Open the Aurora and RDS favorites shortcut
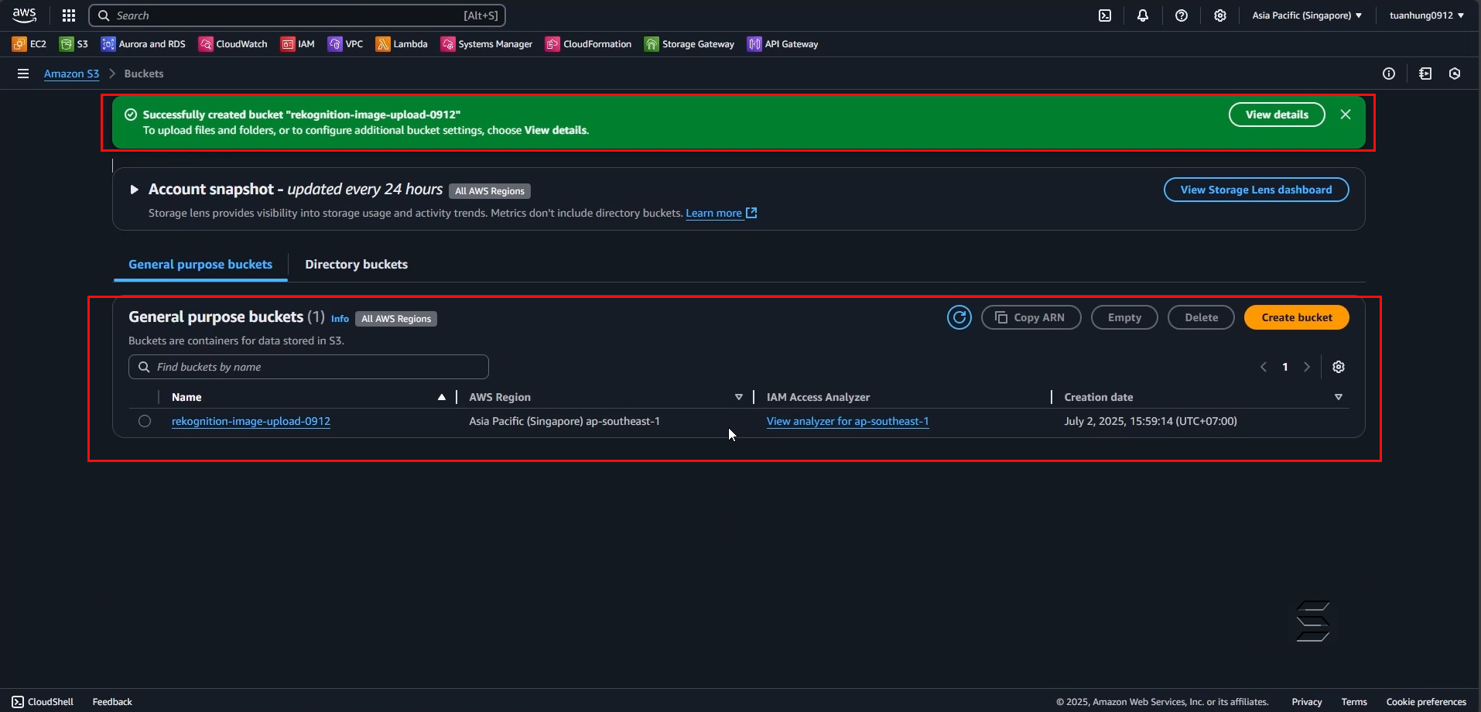This screenshot has height=712, width=1481. (x=143, y=44)
